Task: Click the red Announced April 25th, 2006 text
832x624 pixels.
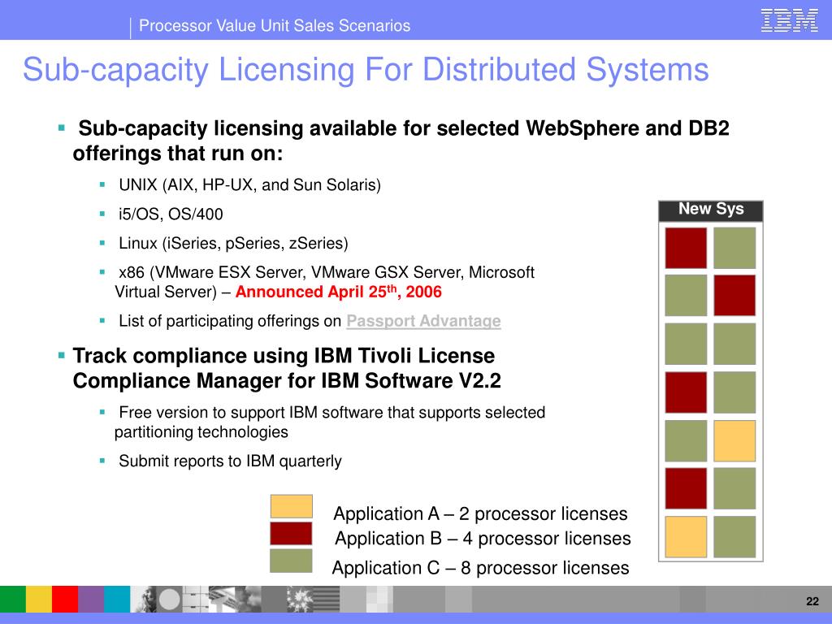Action: (339, 292)
